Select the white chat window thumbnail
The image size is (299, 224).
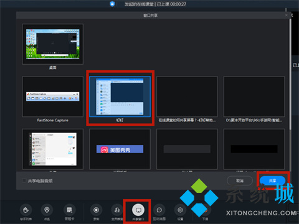[x=53, y=149]
